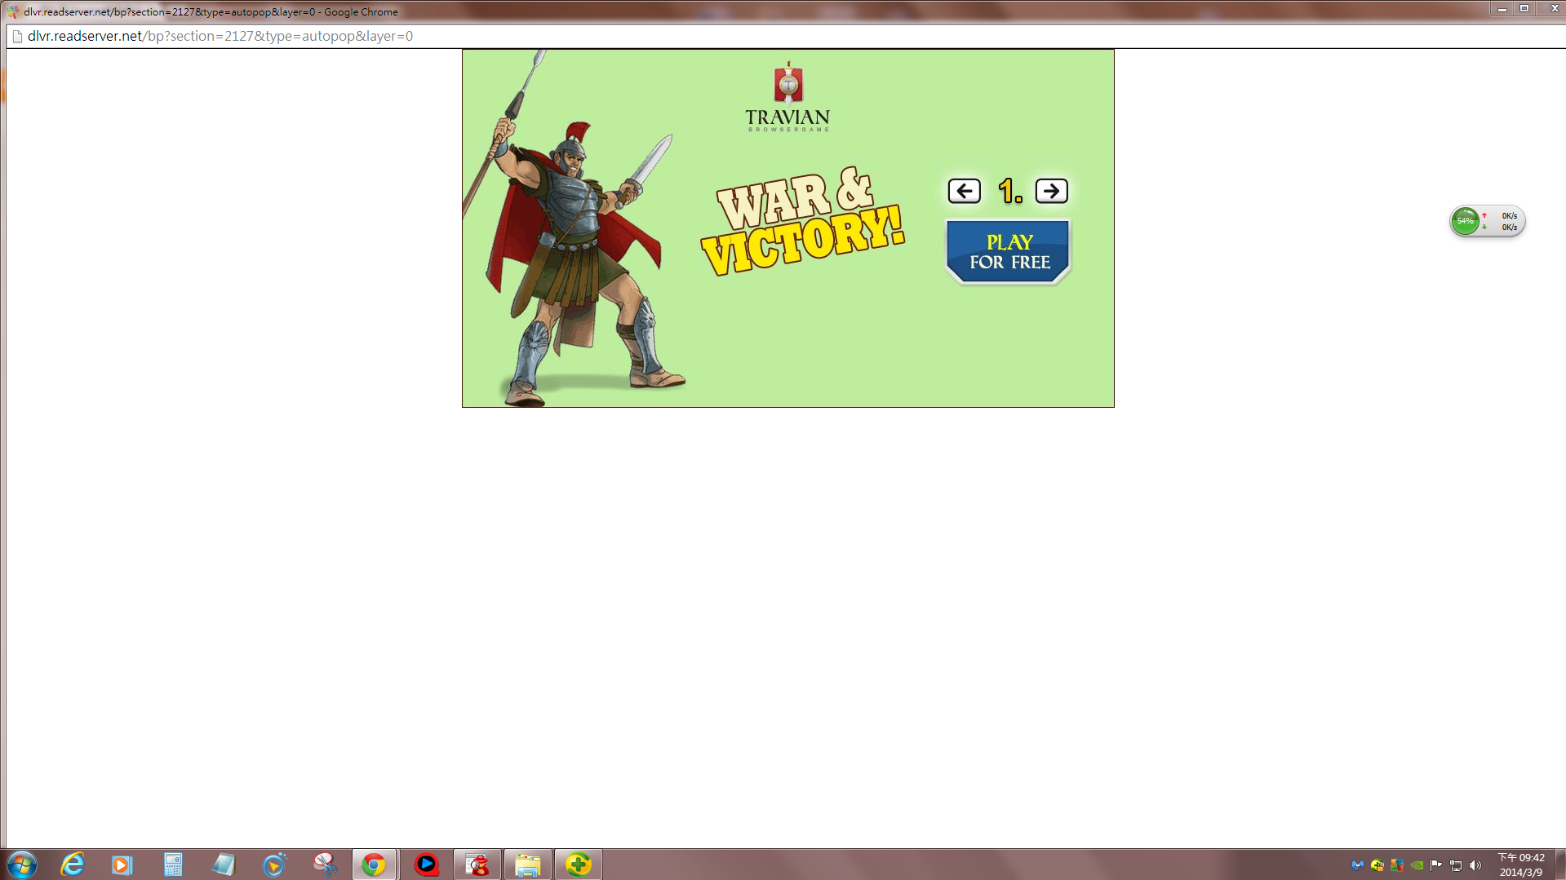This screenshot has height=880, width=1566.
Task: Open the network connection tray icon
Action: (1456, 865)
